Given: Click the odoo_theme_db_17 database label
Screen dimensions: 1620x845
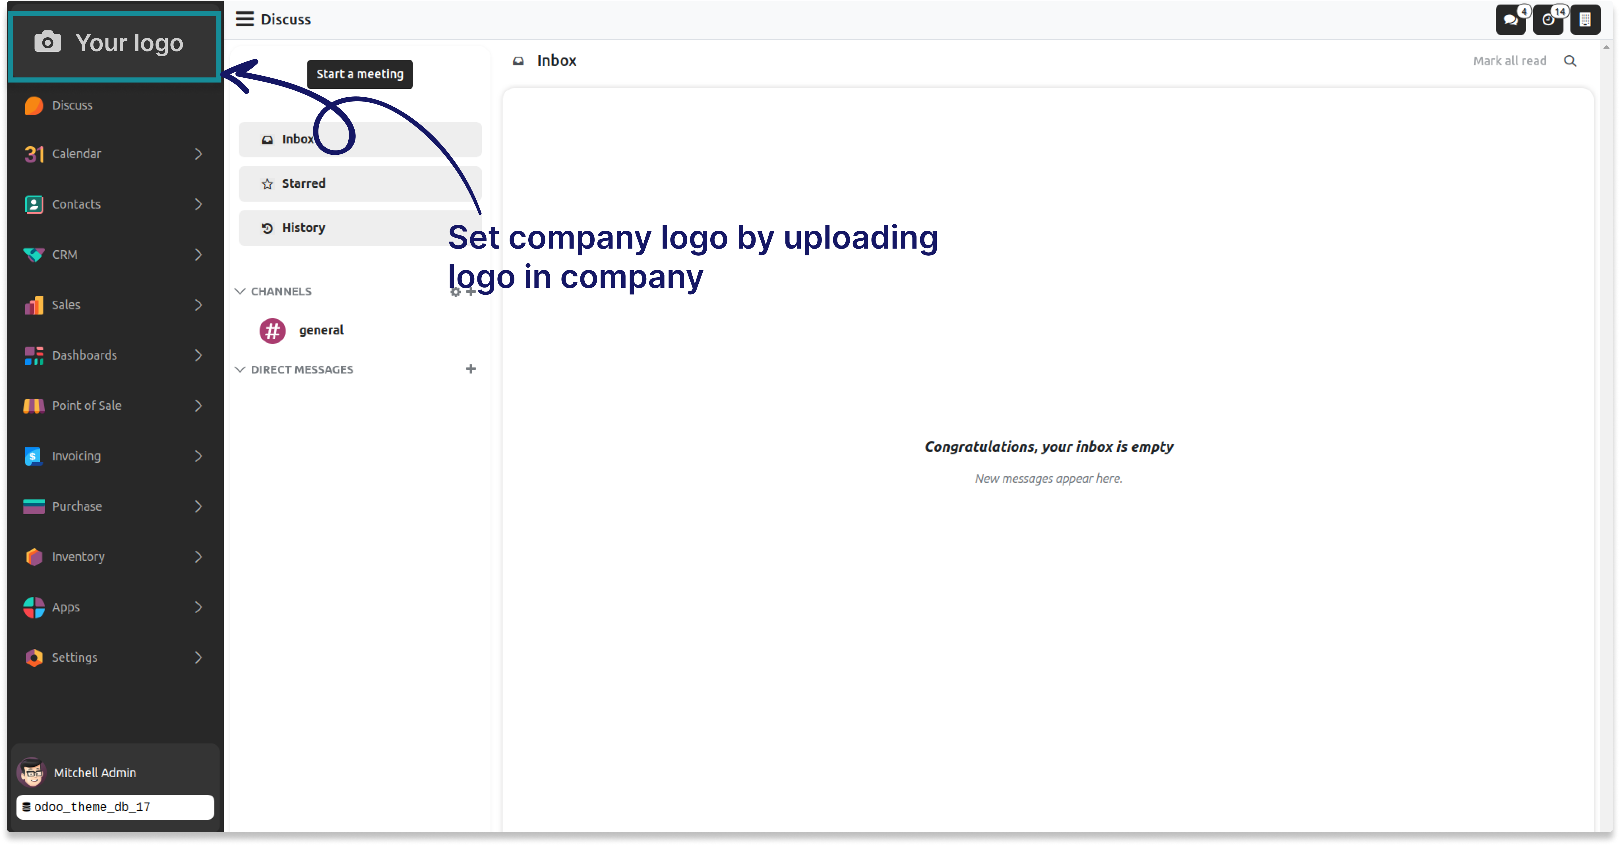Looking at the screenshot, I should click(115, 807).
